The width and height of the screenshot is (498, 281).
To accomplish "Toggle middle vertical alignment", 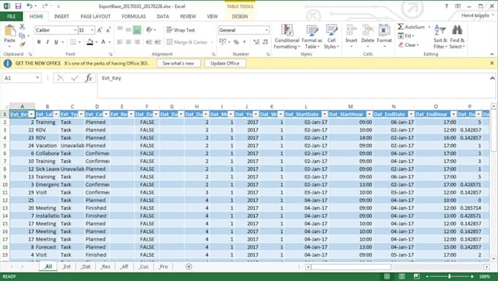I will tap(128, 30).
